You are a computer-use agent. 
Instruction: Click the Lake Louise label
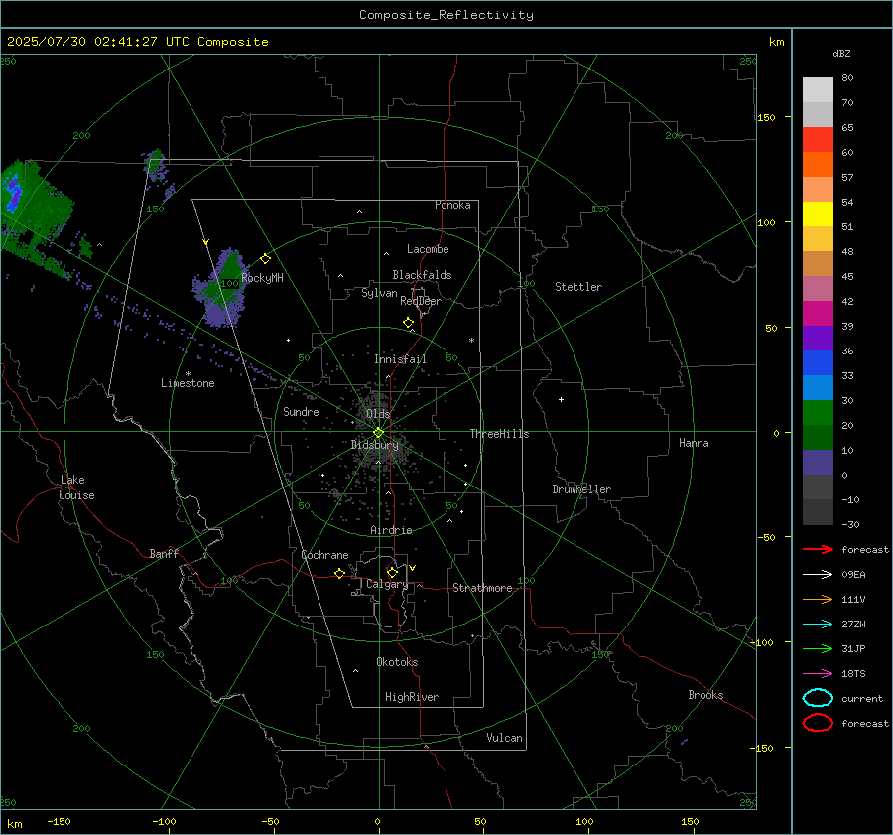[76, 487]
